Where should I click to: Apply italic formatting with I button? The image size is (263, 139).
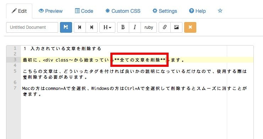(x=135, y=27)
